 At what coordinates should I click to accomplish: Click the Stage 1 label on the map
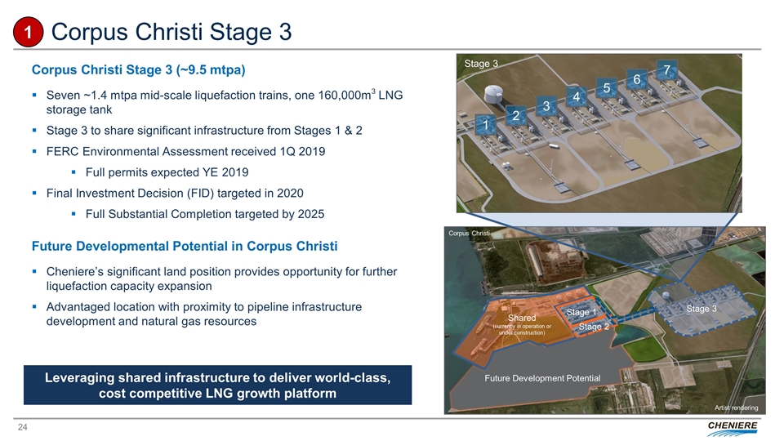pos(581,312)
